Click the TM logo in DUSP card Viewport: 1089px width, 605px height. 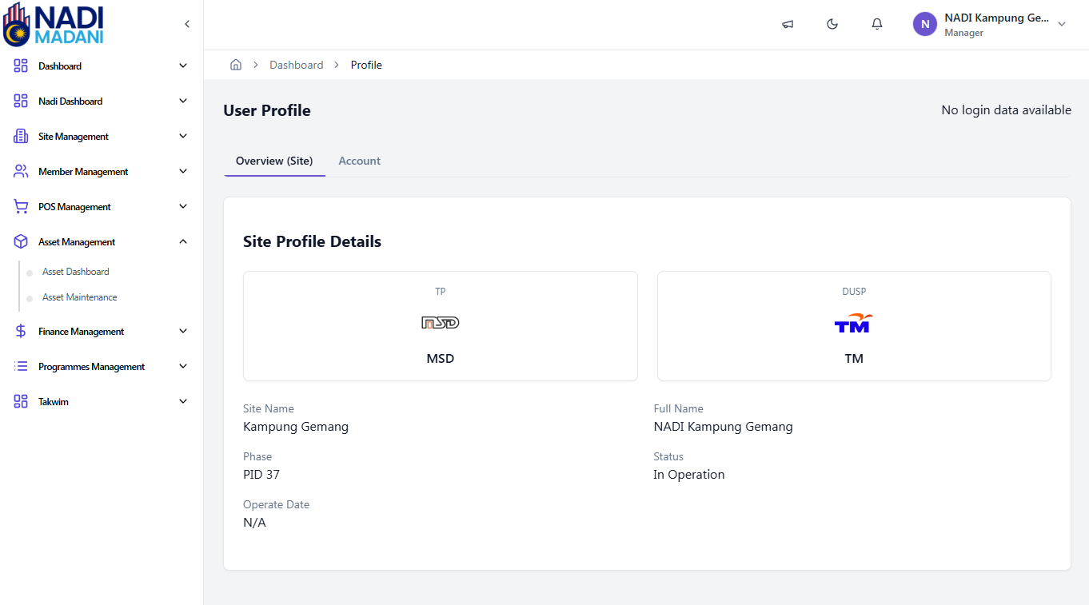click(853, 323)
